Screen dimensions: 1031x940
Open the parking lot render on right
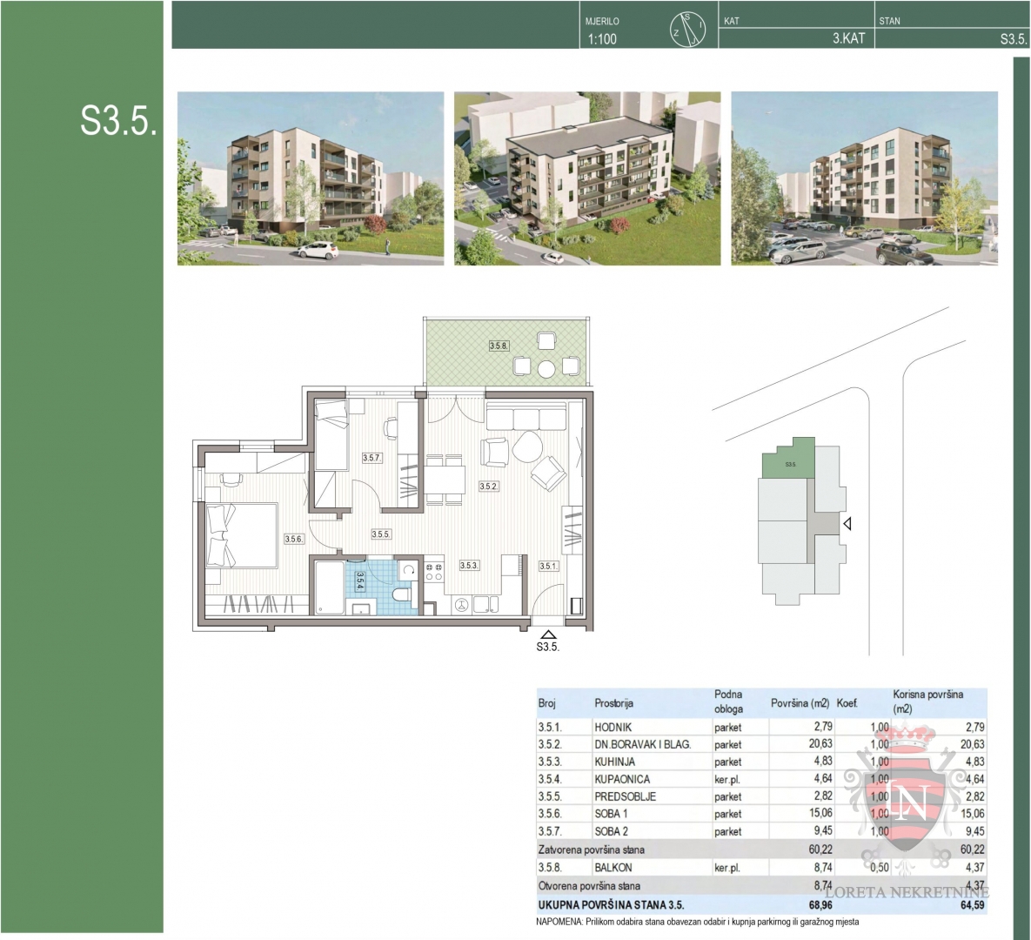[x=864, y=178]
